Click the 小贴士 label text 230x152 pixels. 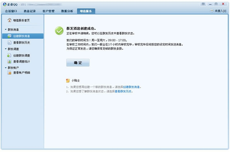(76, 81)
